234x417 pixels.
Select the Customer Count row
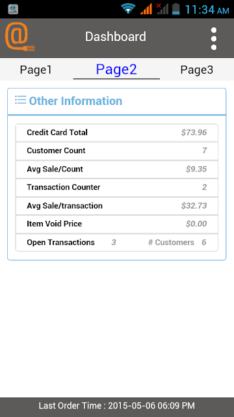tap(117, 151)
